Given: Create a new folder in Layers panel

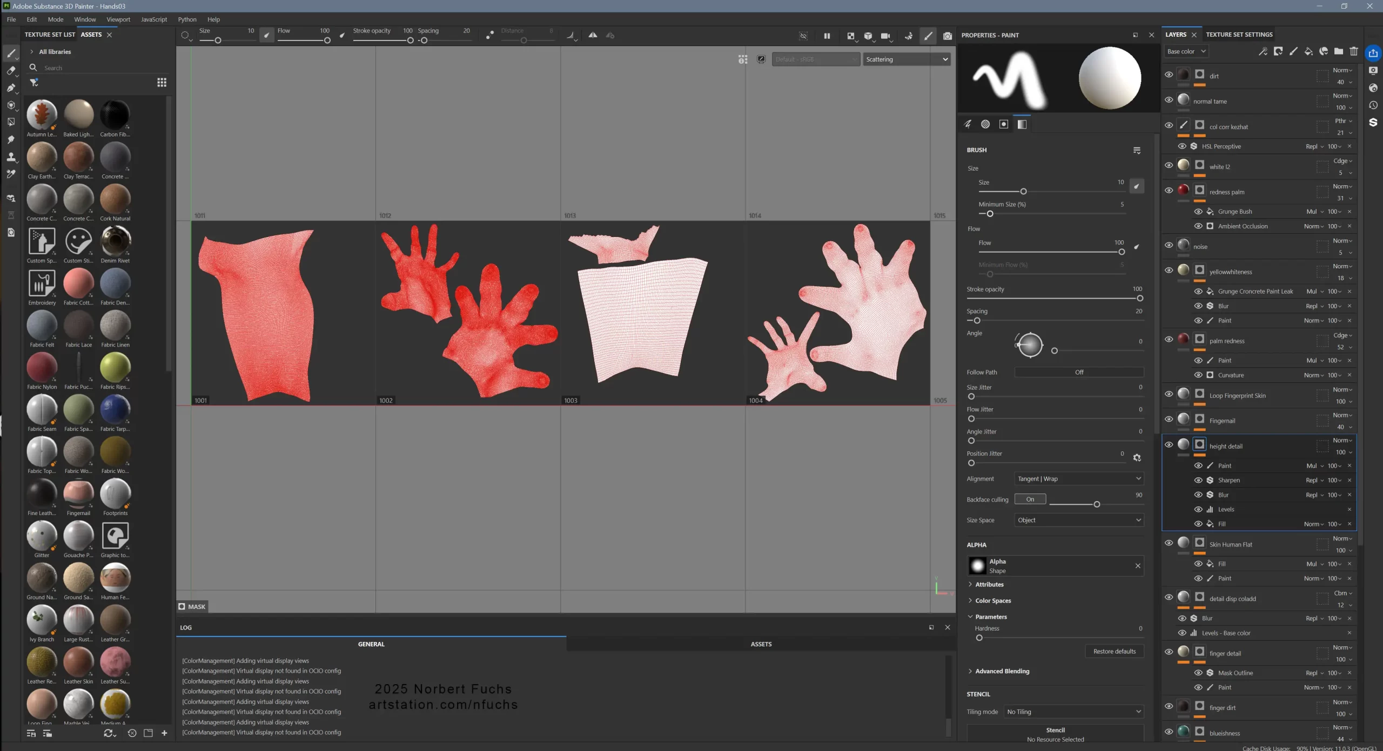Looking at the screenshot, I should coord(1339,51).
